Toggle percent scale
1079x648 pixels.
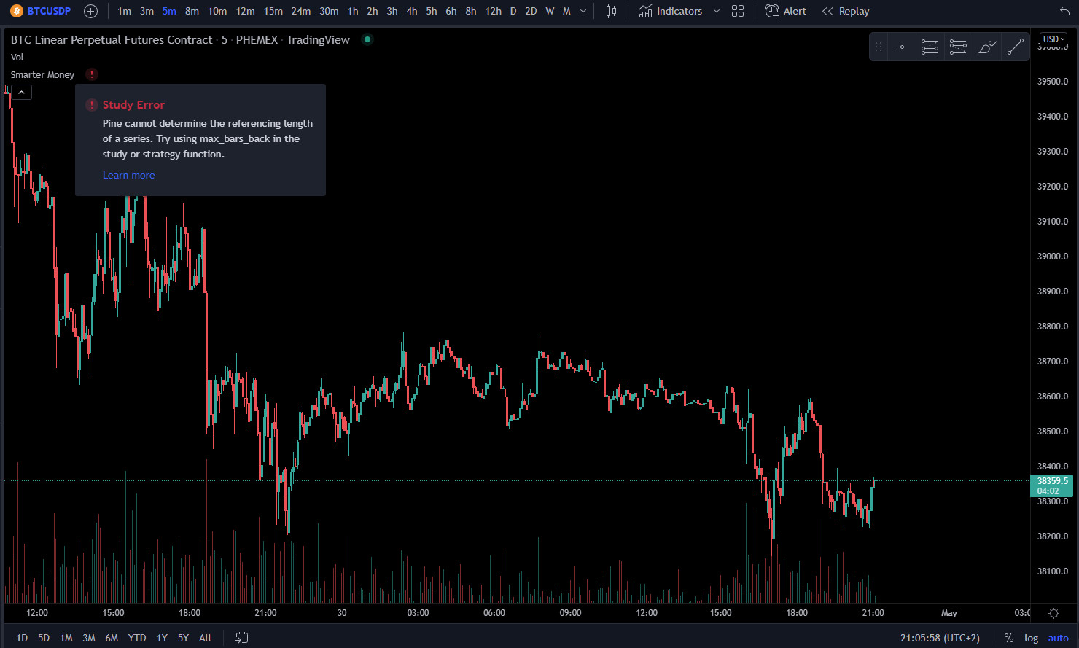[1009, 638]
